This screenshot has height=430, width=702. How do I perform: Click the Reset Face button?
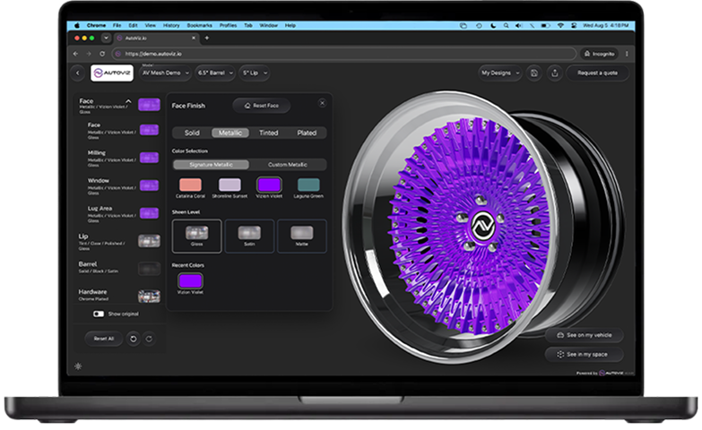(262, 106)
